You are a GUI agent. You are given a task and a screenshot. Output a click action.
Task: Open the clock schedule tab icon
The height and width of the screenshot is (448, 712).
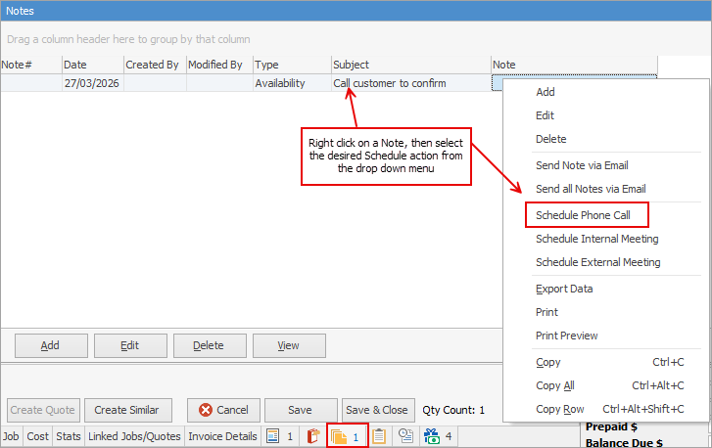click(x=405, y=436)
